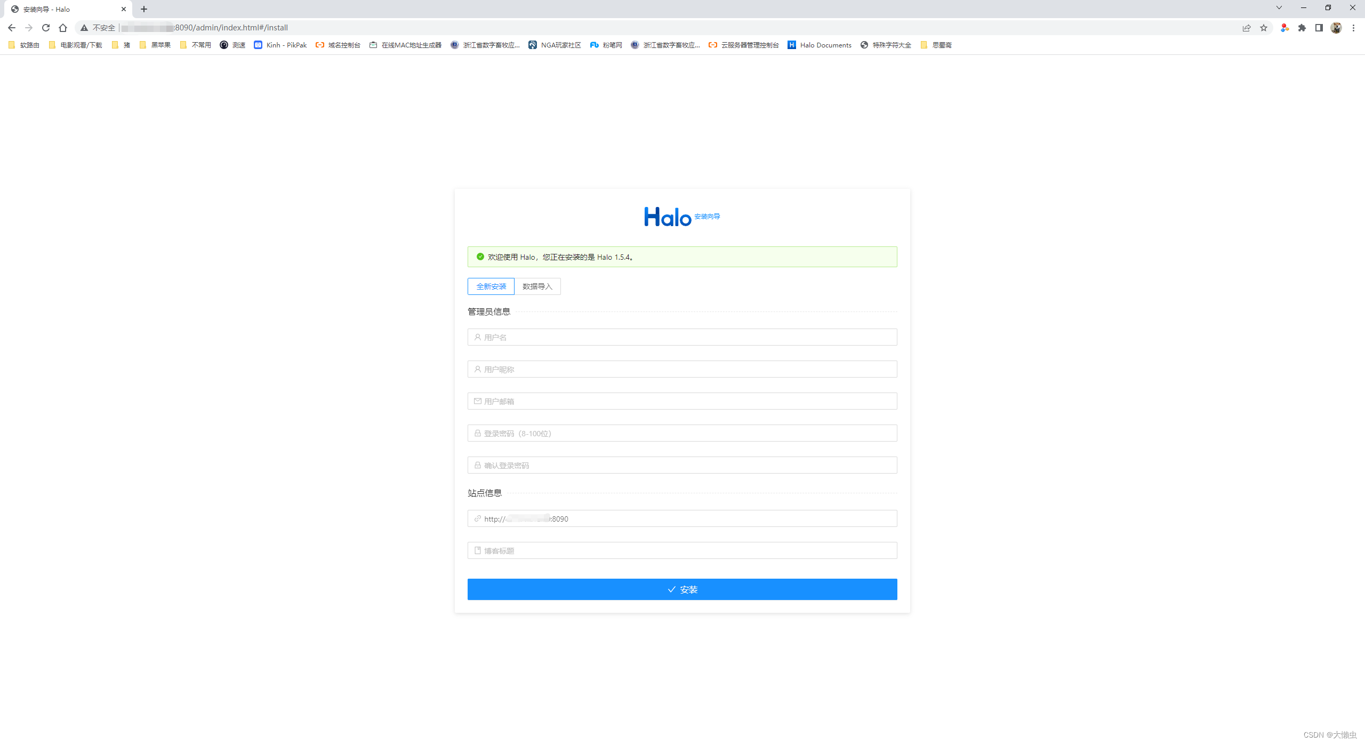Viewport: 1365px width, 744px height.
Task: Open the 特殊字符大全 bookmark
Action: point(886,45)
